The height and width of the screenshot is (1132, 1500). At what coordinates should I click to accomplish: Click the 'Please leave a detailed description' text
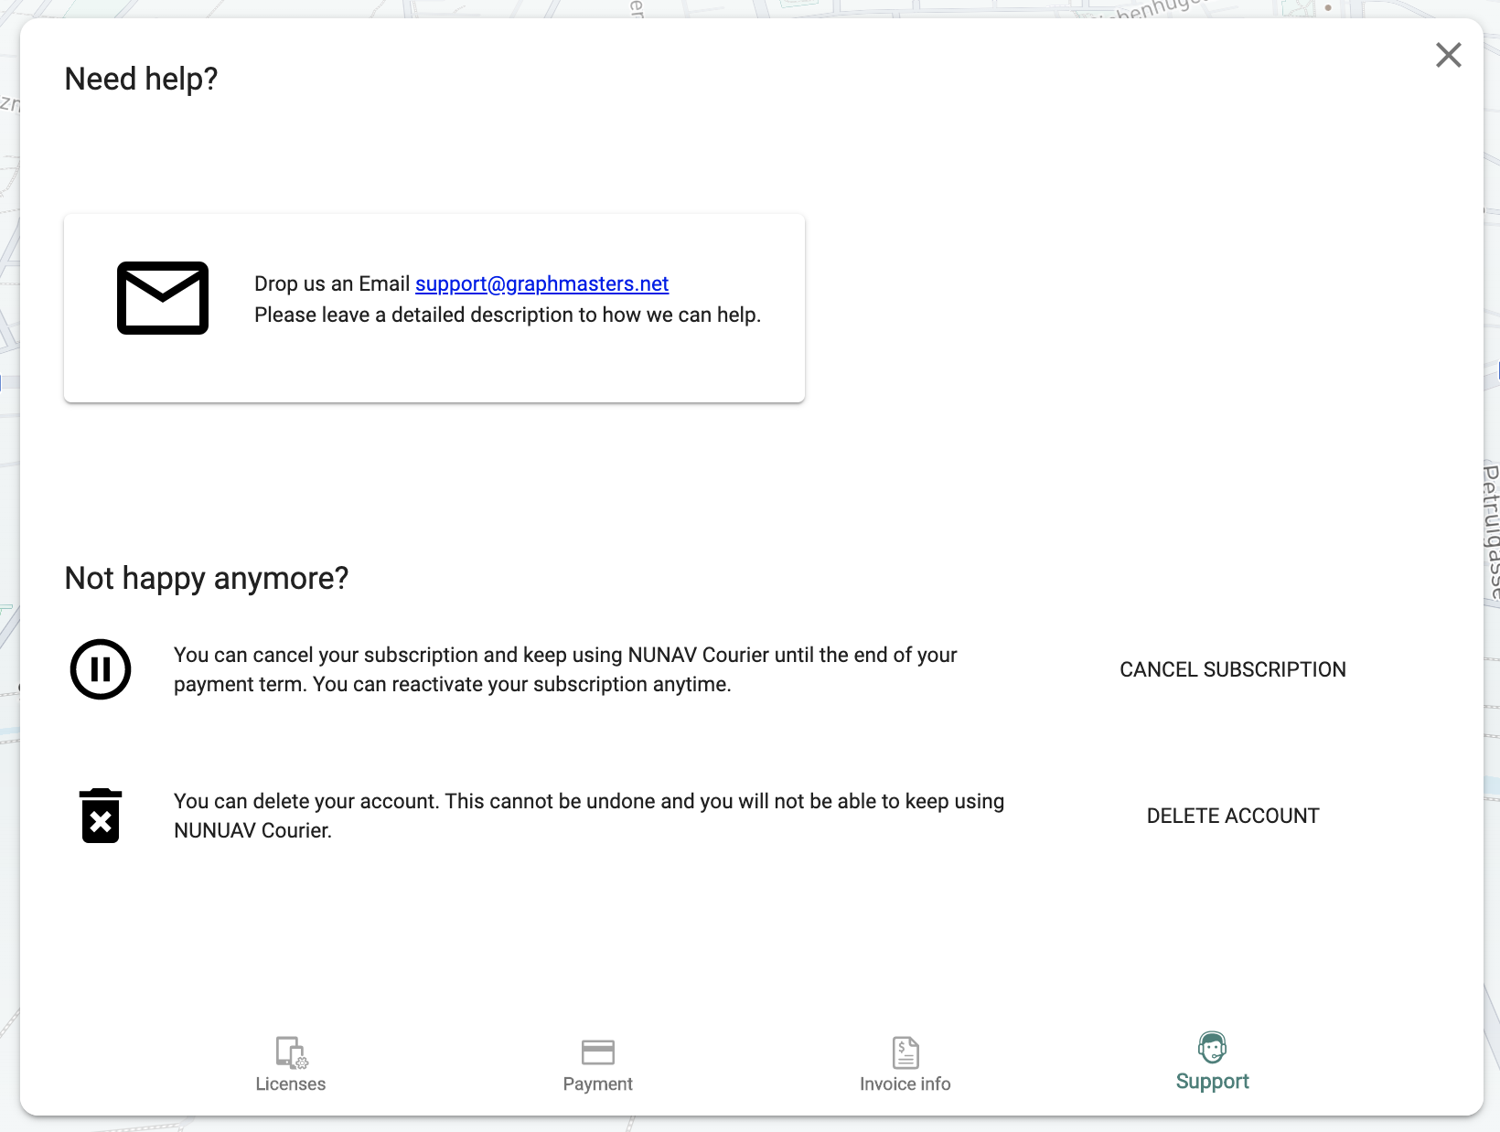tap(508, 315)
